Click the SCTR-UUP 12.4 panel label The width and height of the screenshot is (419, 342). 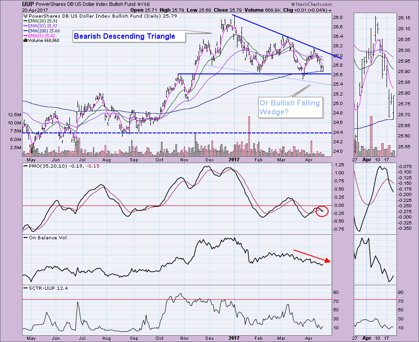point(42,287)
